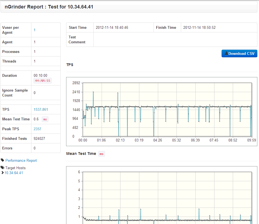Viewport: 259px width, 224px height.
Task: Open the 10.34.64.41 target host link
Action: pyautogui.click(x=14, y=173)
